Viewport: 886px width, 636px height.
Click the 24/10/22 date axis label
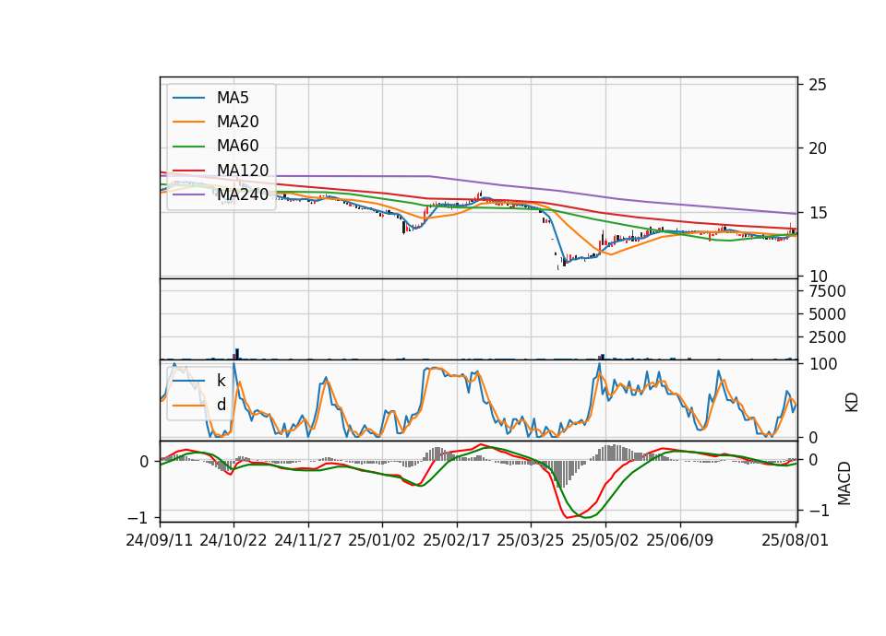point(233,540)
